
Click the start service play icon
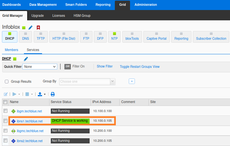pyautogui.click(x=14, y=94)
